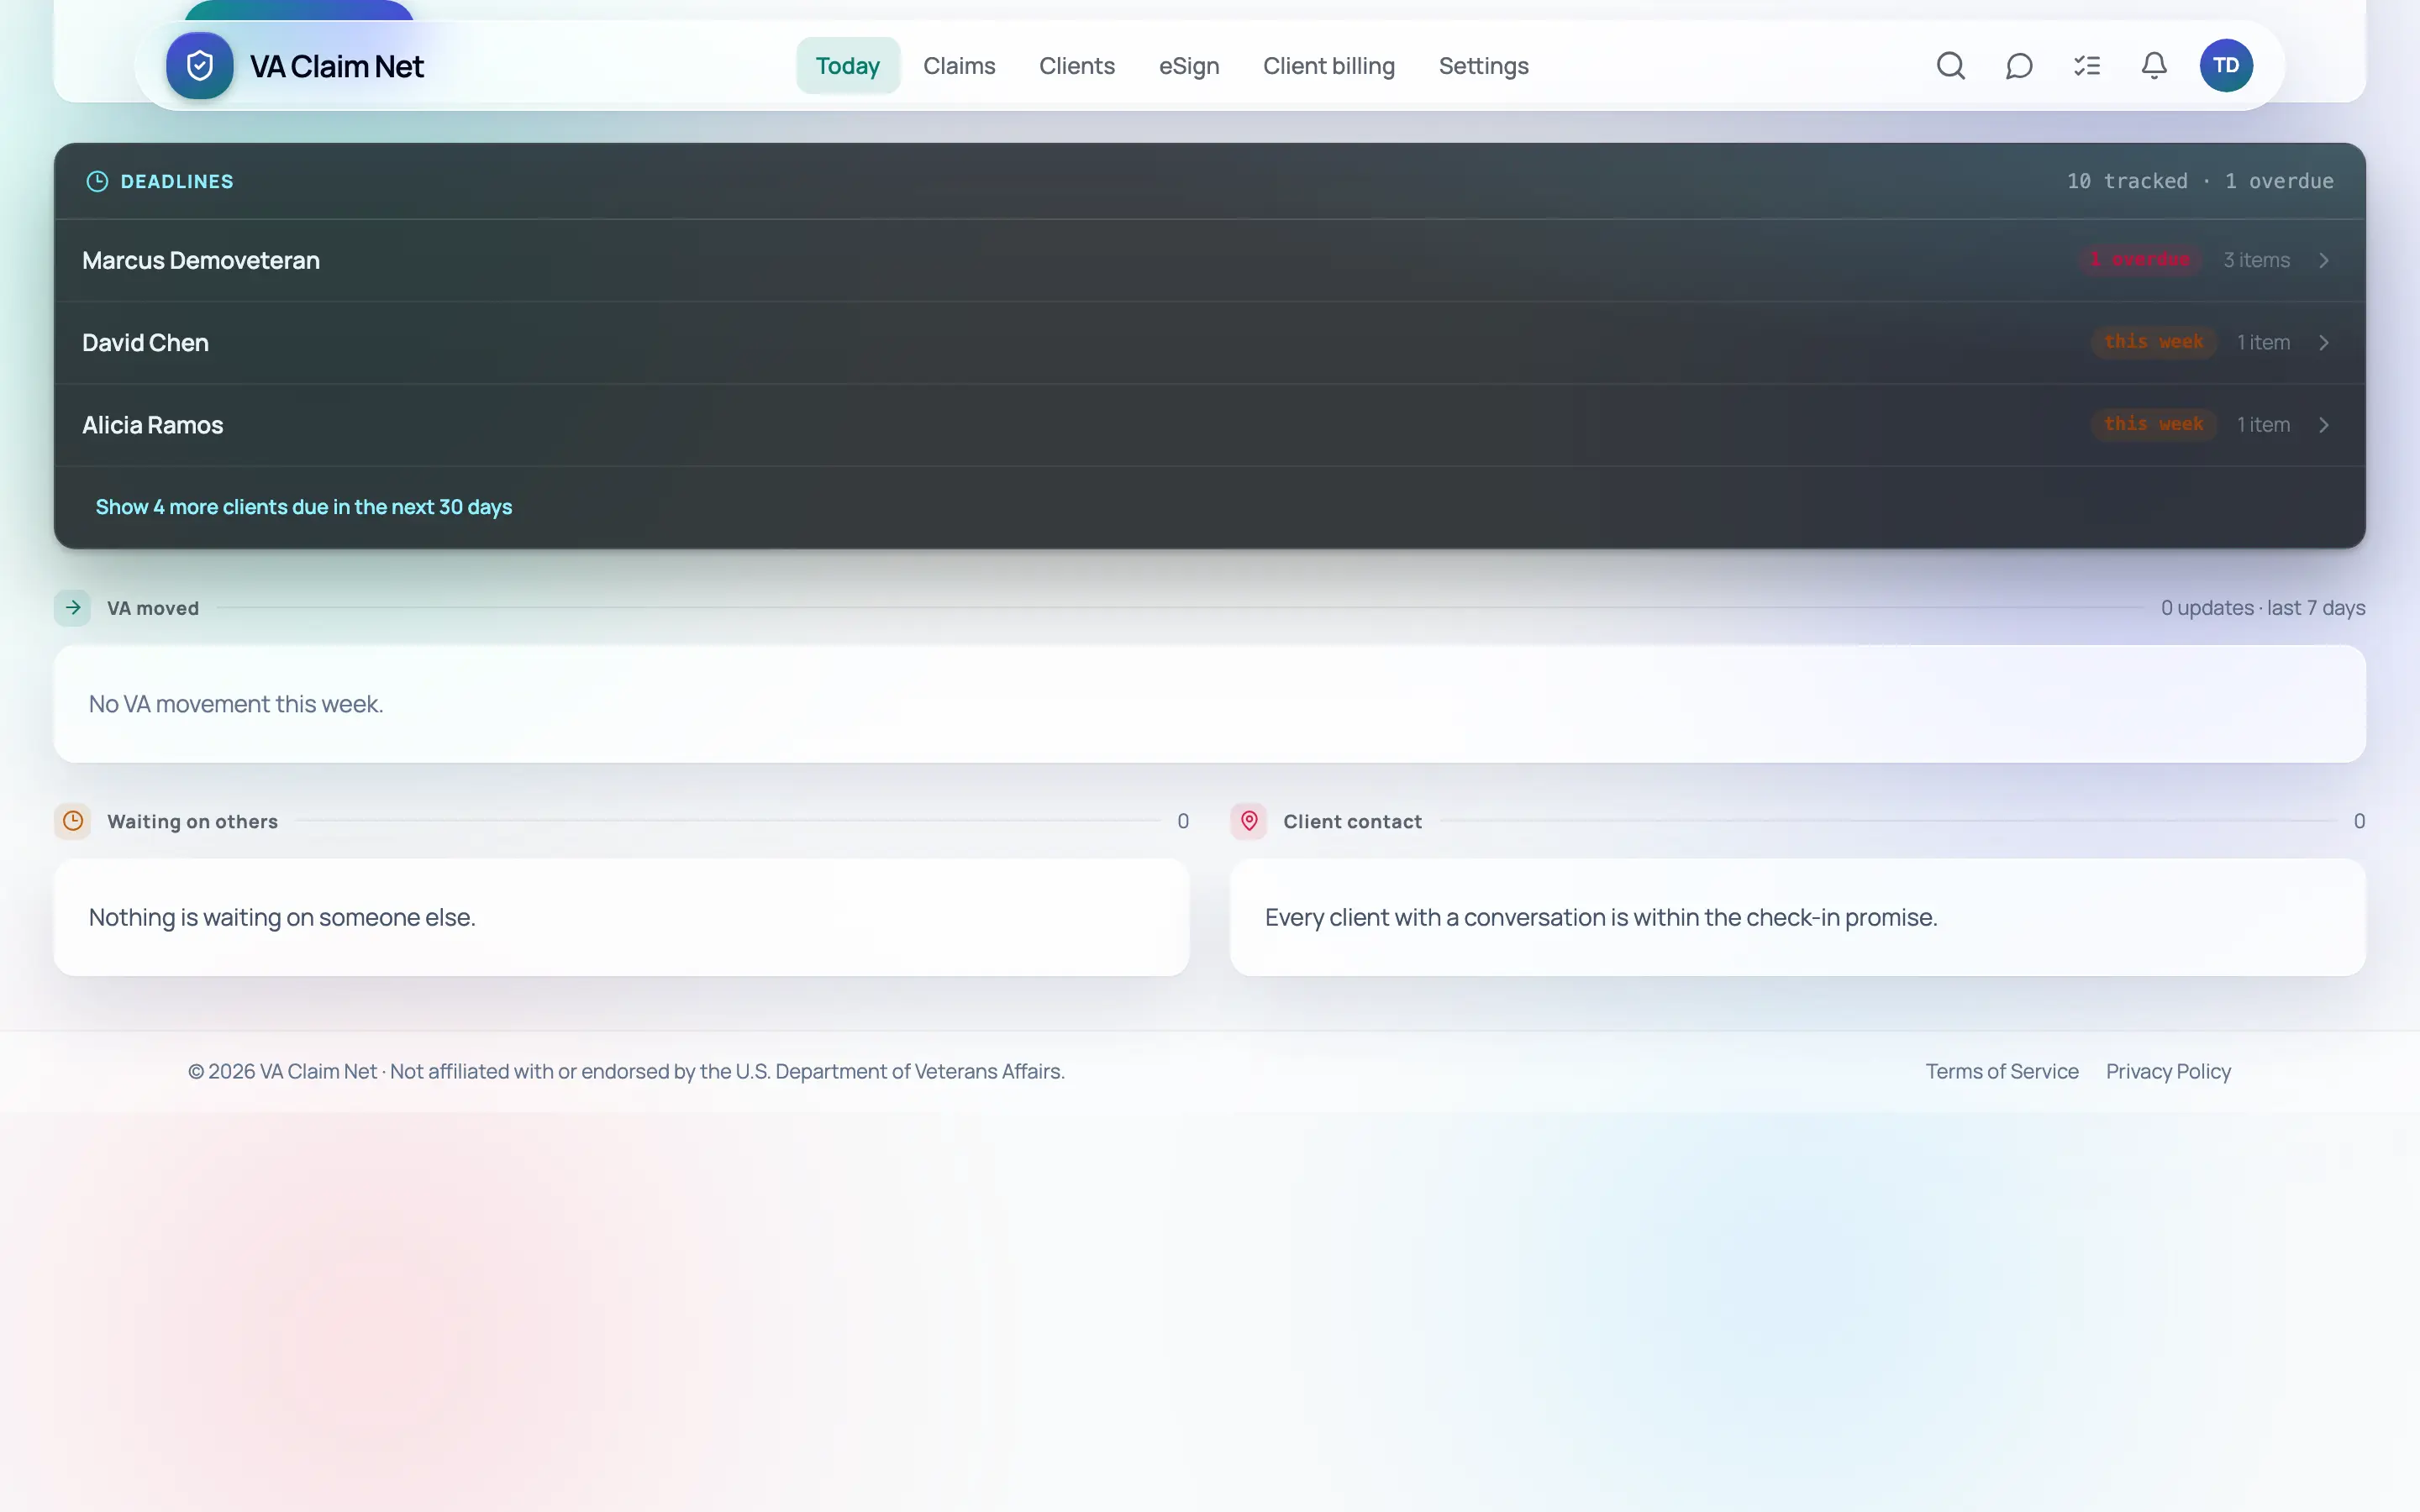The image size is (2420, 1512).
Task: Open the Client billing tab
Action: 1329,66
